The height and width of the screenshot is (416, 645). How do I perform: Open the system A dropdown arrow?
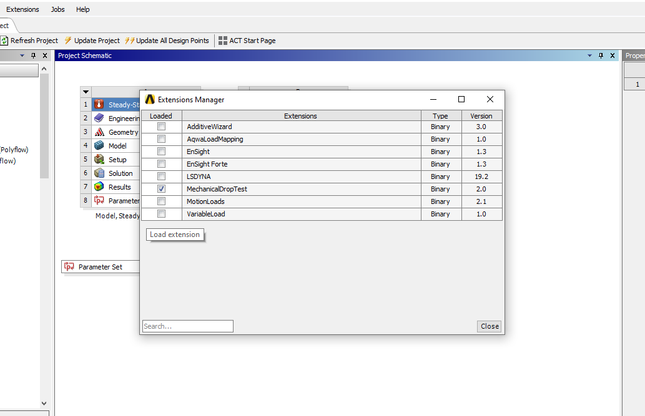[86, 92]
